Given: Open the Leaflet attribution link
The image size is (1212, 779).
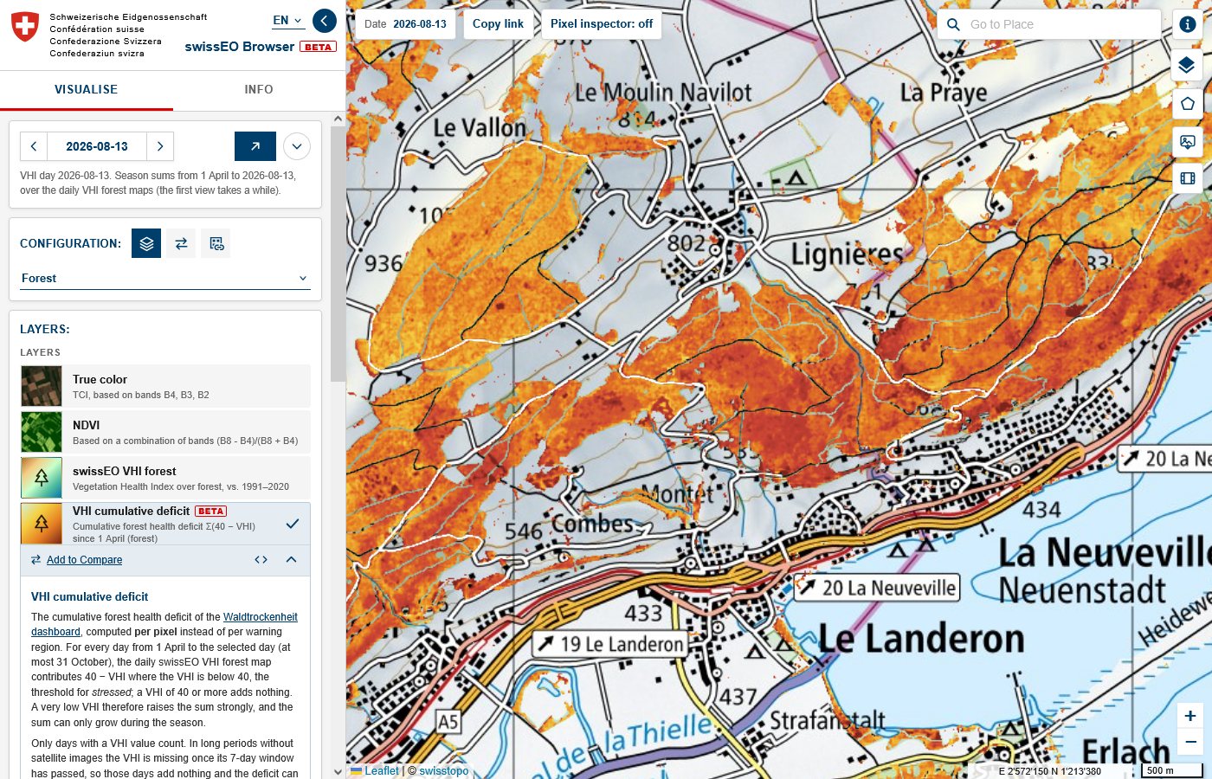Looking at the screenshot, I should click(x=375, y=770).
